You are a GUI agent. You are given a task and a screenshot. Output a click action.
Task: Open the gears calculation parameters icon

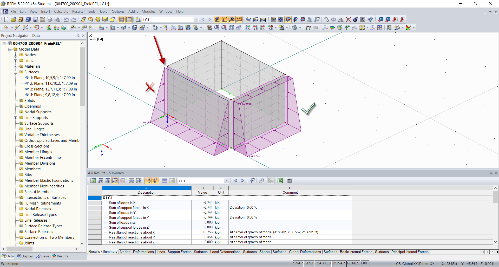(370, 19)
